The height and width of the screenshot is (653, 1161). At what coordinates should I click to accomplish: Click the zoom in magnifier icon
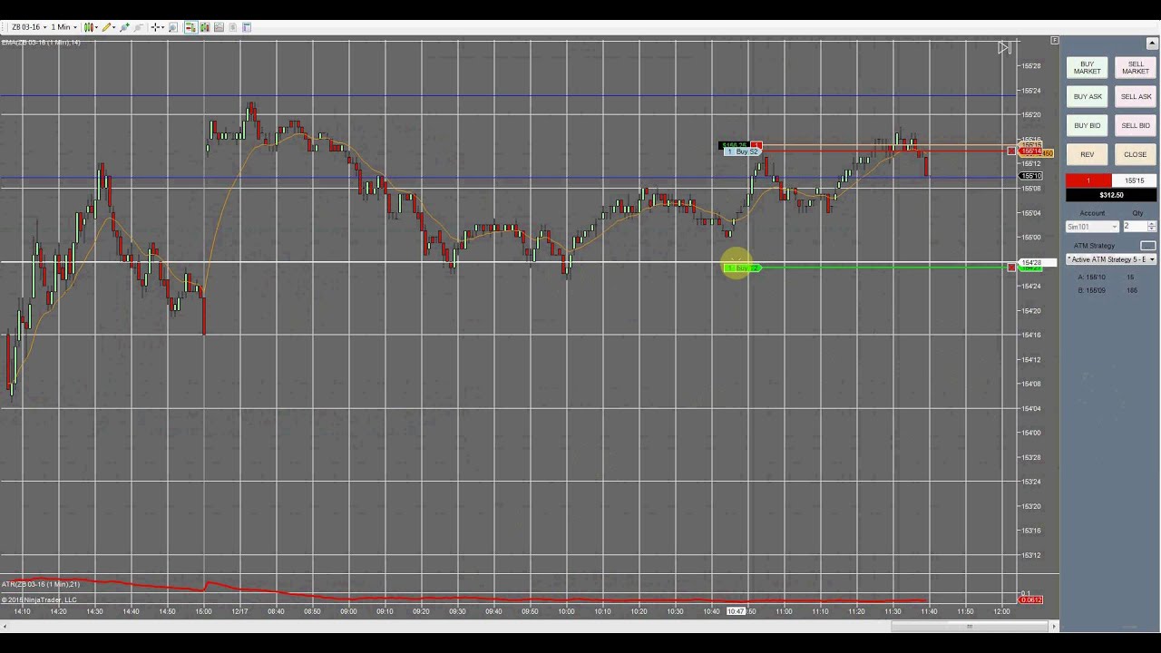tap(124, 27)
